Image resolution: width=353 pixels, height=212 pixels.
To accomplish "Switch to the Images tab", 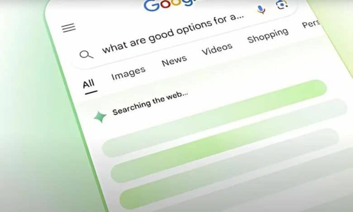I will click(x=129, y=73).
